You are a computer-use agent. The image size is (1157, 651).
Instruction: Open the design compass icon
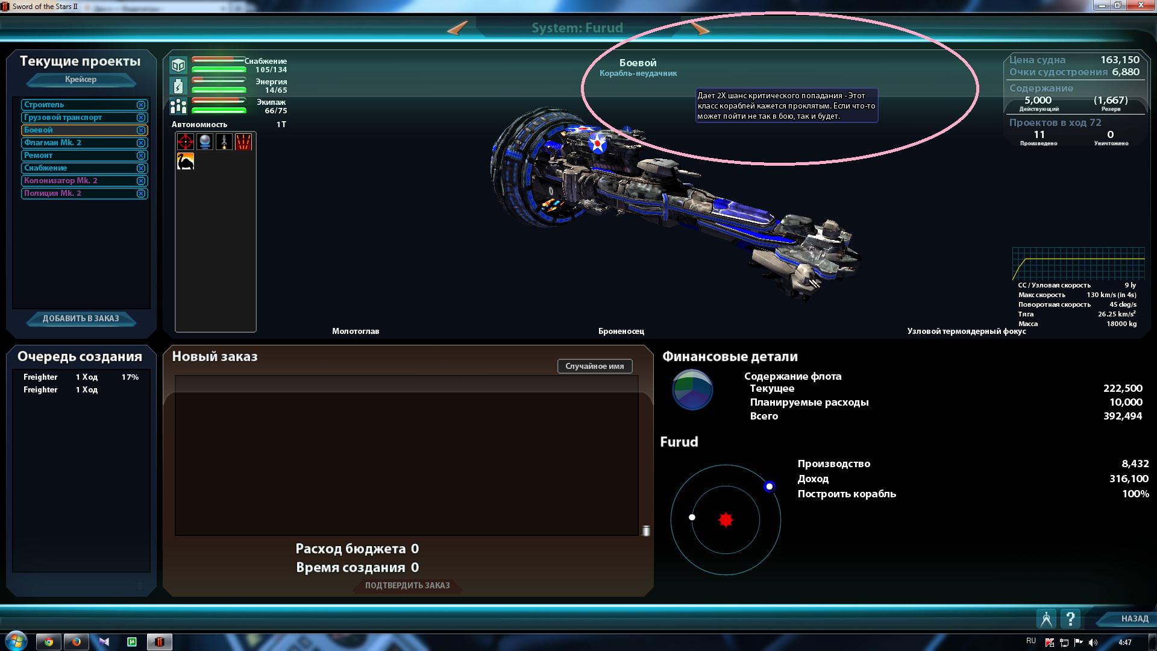(1046, 618)
